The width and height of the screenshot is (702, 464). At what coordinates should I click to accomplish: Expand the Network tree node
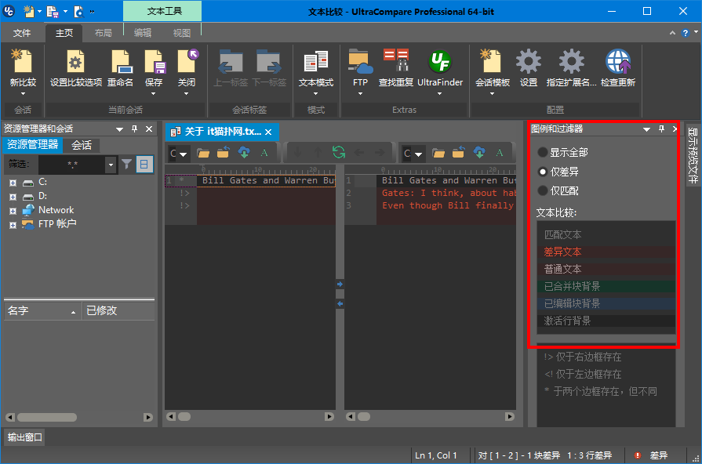[x=13, y=211]
